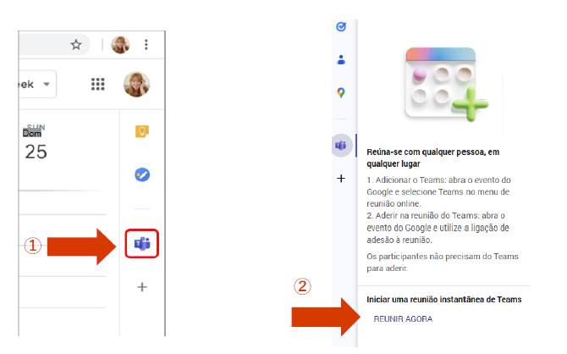
Task: Click the "Iniciar uma reunião instantânea de Teams" heading
Action: point(444,299)
